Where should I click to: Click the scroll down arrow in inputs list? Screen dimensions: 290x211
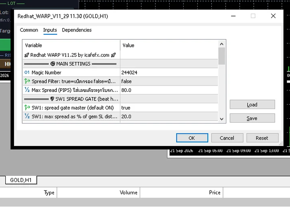click(222, 119)
